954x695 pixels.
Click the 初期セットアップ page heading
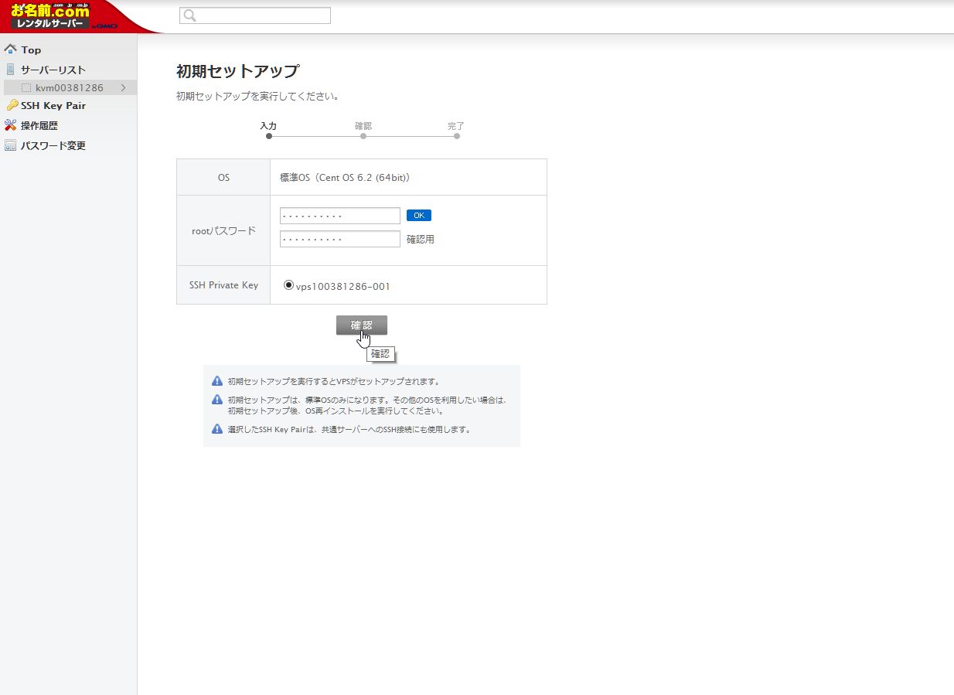[x=237, y=71]
